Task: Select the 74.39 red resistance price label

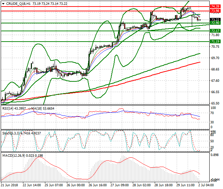Action: click(215, 7)
